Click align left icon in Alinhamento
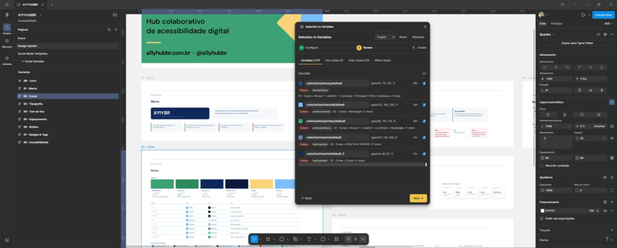Image resolution: width=617 pixels, height=248 pixels. coord(545,67)
